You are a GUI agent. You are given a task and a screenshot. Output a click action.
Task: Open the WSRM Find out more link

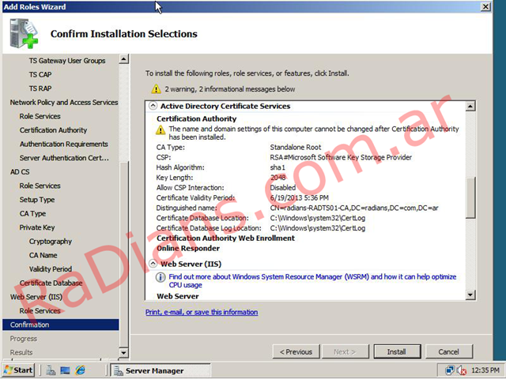click(312, 277)
